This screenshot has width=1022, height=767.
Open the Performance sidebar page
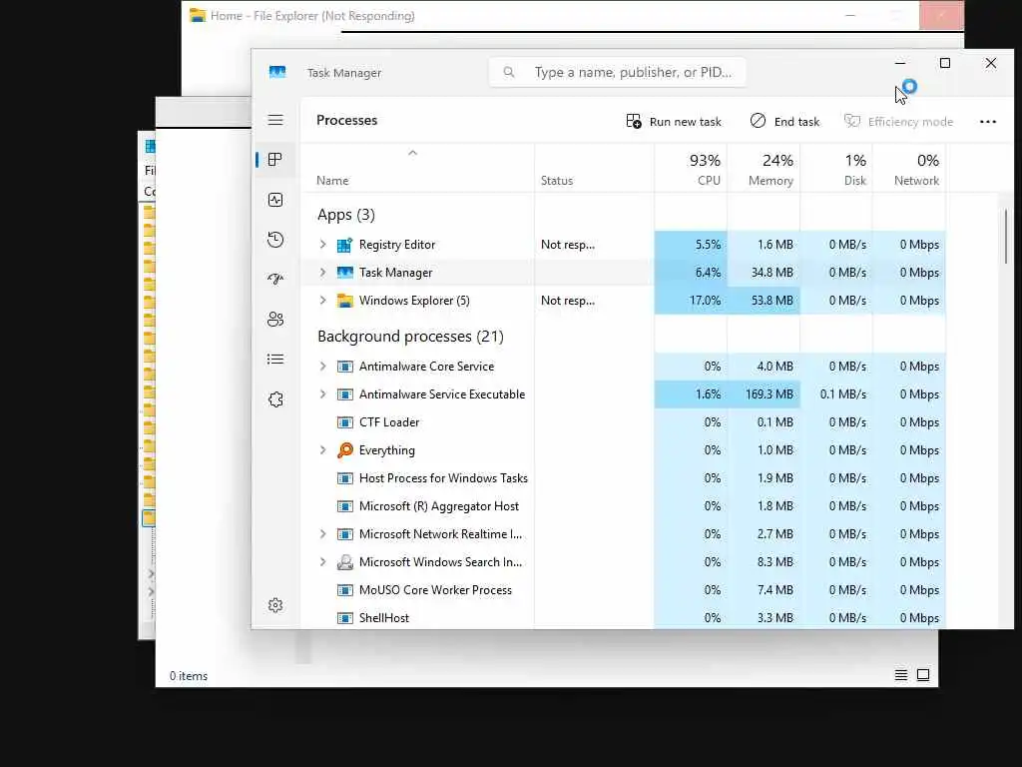[275, 200]
